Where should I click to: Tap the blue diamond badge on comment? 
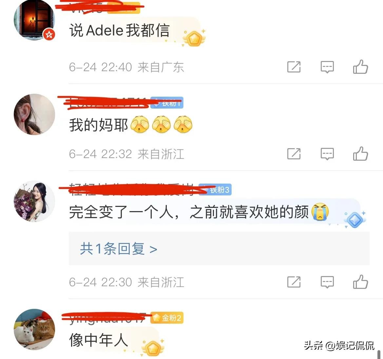(x=354, y=219)
